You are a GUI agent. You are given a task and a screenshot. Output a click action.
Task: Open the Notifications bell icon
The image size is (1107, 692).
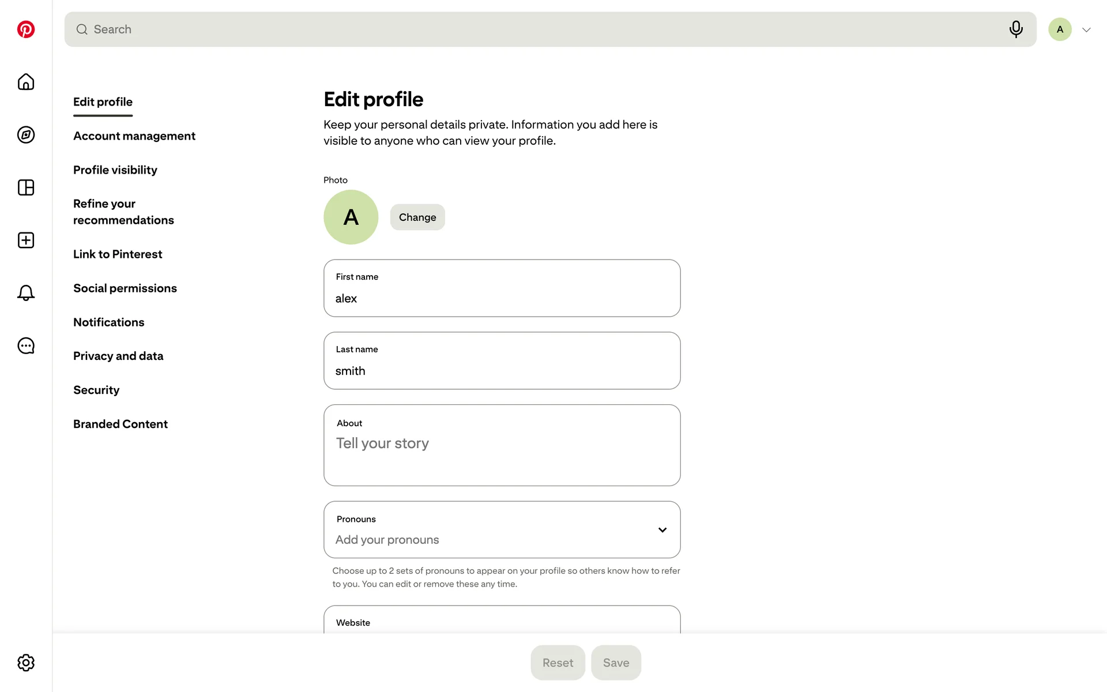point(26,293)
